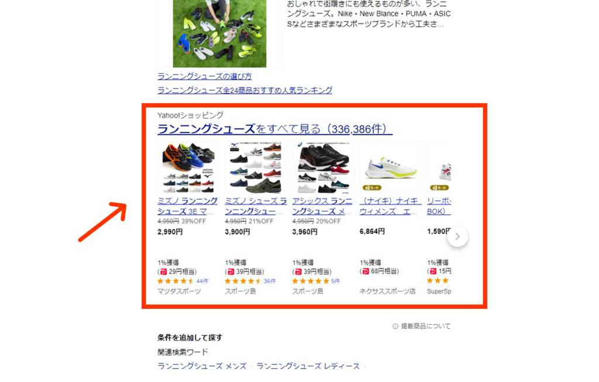Viewport: 599px width, 382px height.
Task: Click PayPay mall badge on Nike shoe image
Action: [371, 187]
